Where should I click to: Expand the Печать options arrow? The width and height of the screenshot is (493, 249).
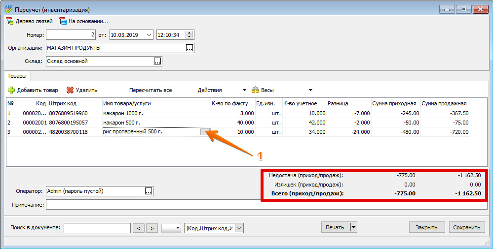click(354, 227)
